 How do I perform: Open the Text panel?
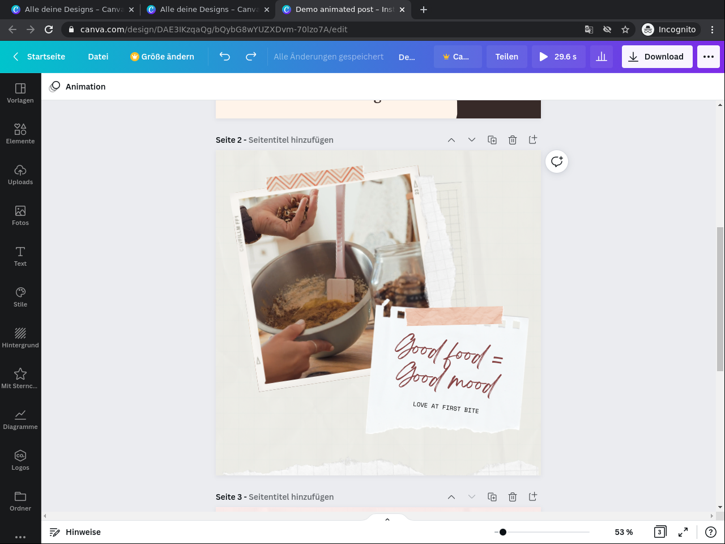(x=20, y=257)
